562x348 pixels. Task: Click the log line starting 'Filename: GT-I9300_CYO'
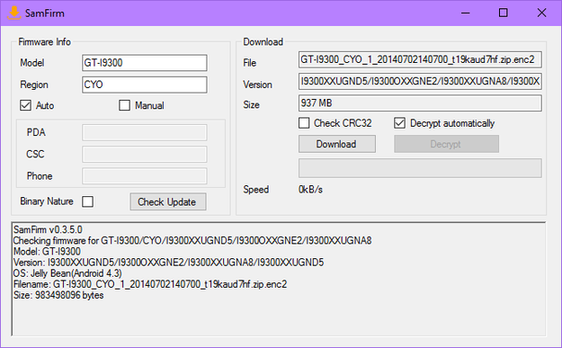click(x=150, y=284)
